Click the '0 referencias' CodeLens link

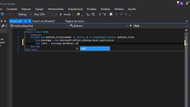(x=36, y=35)
